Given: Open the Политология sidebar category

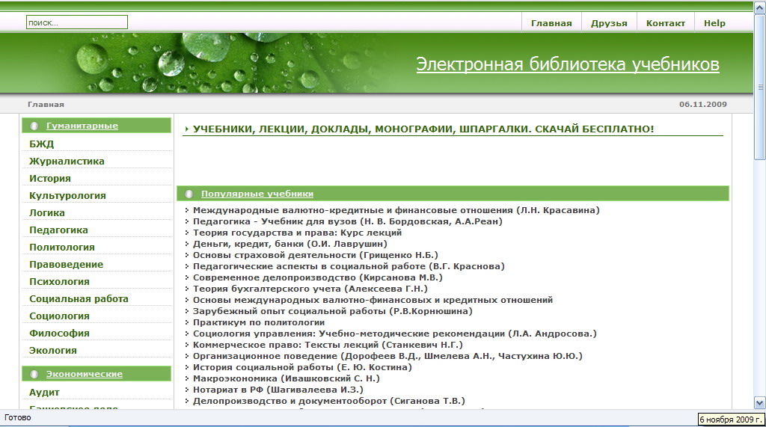Looking at the screenshot, I should click(x=62, y=247).
